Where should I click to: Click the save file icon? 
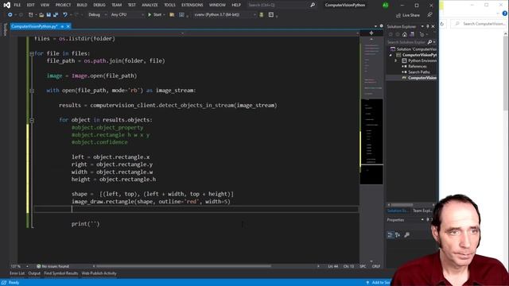[x=49, y=14]
